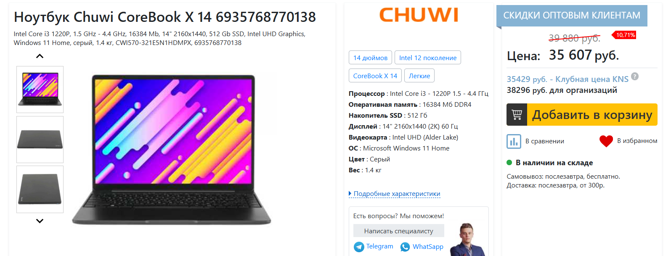Select front view laptop thumbnail
Viewport: 671px width, 256px height.
click(40, 90)
